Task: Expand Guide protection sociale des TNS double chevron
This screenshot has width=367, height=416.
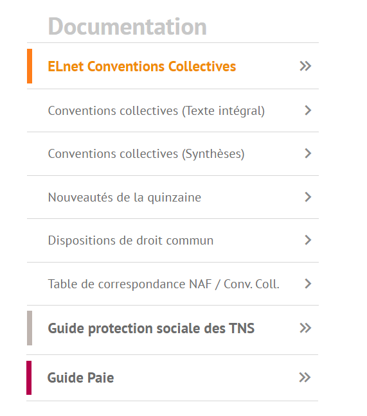Action: tap(305, 328)
